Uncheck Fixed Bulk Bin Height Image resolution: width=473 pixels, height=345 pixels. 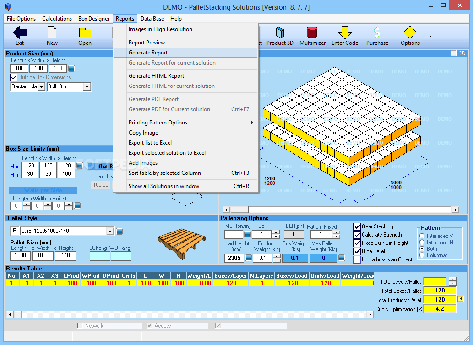tap(357, 243)
